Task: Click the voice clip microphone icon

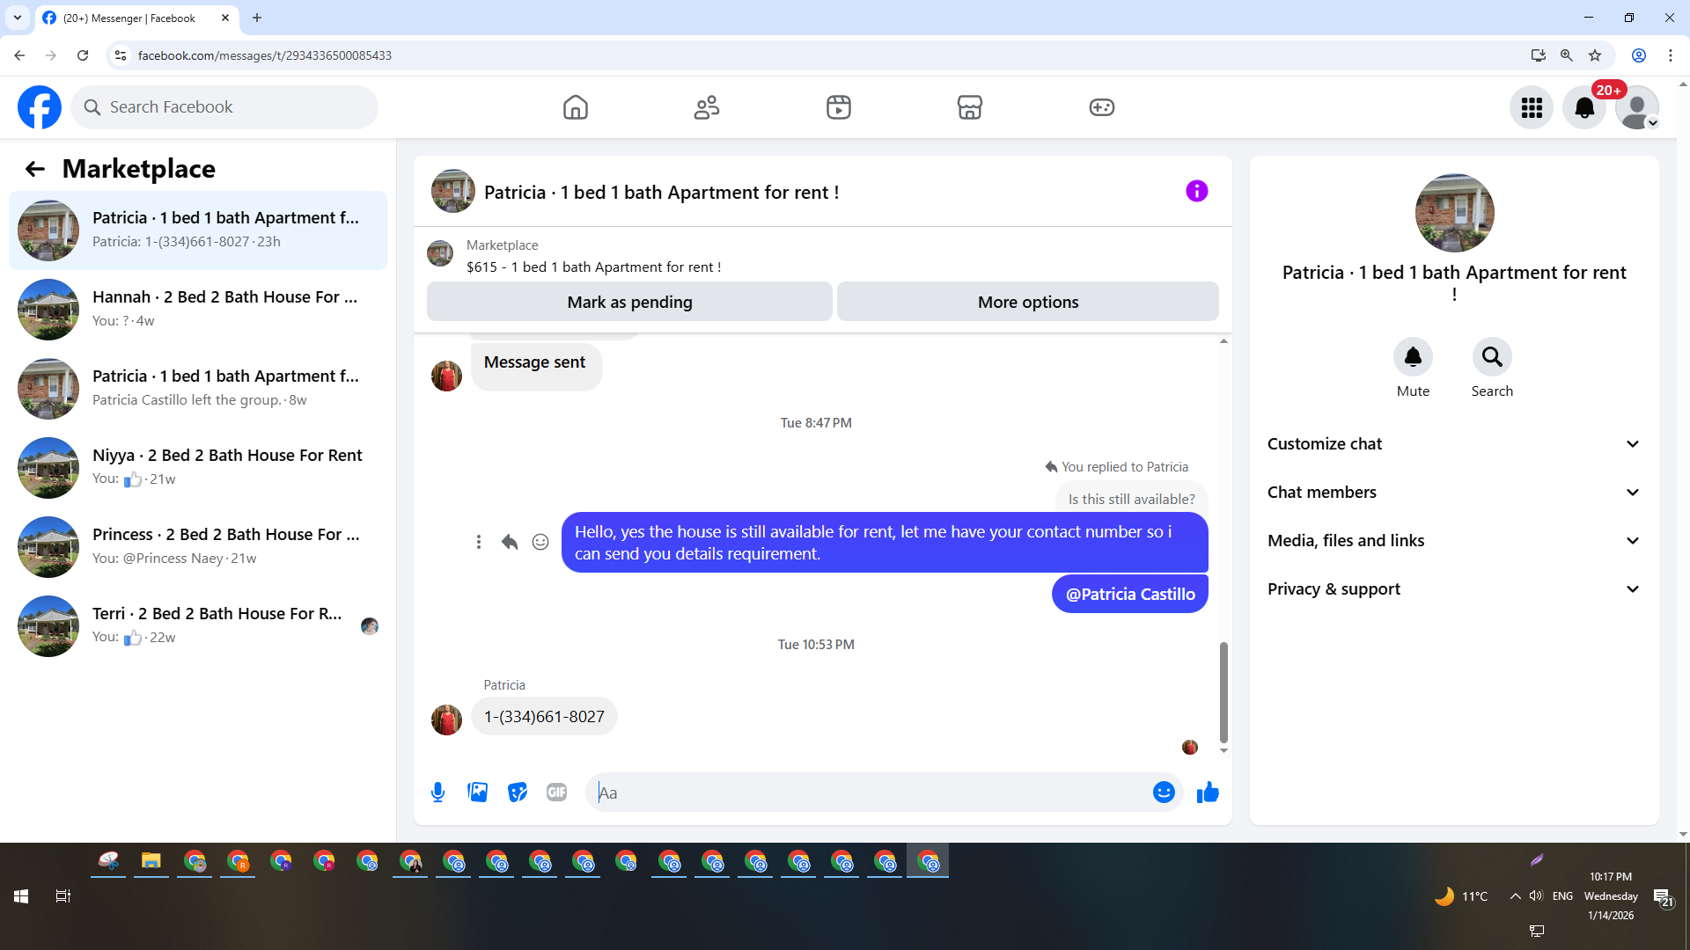Action: (437, 793)
